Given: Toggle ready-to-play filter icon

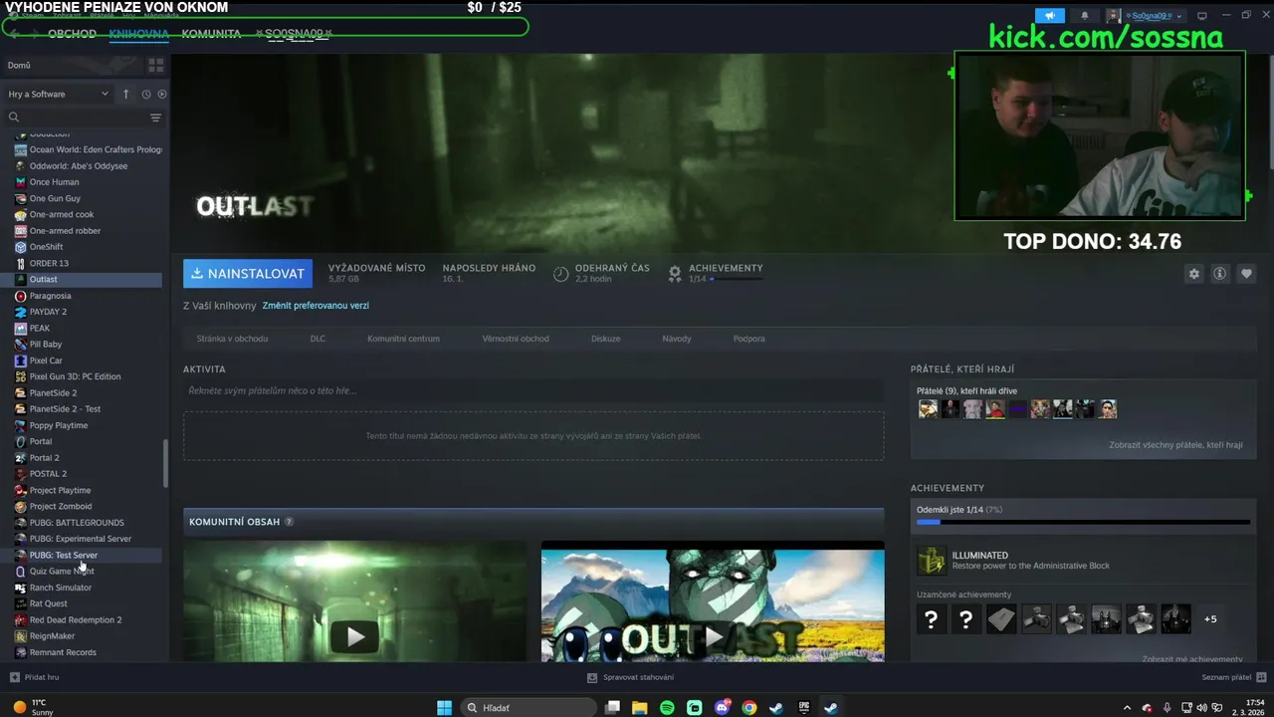Looking at the screenshot, I should click(162, 94).
